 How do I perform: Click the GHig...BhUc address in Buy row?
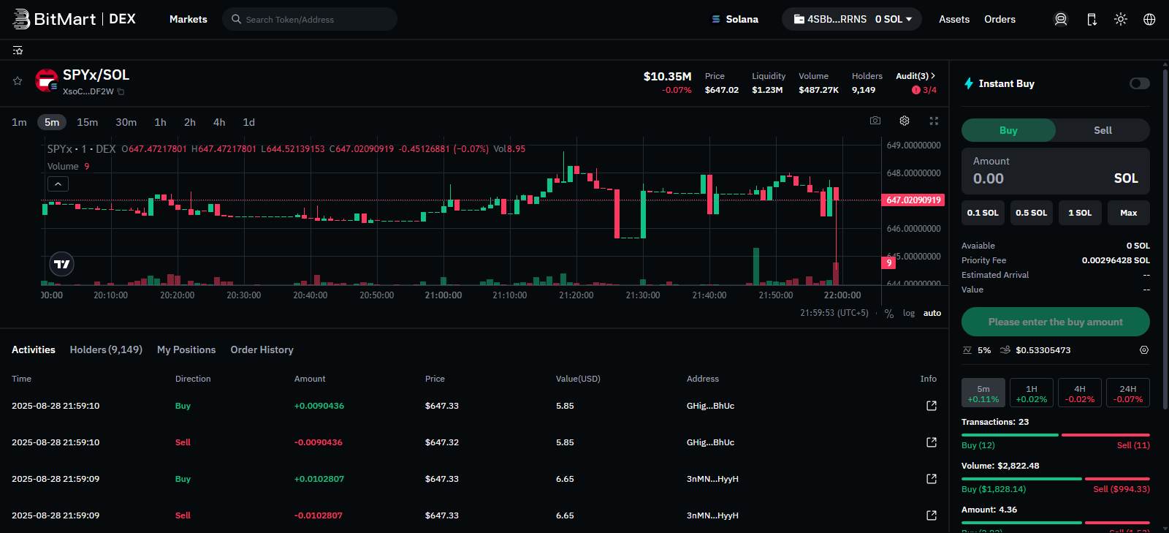pyautogui.click(x=710, y=406)
